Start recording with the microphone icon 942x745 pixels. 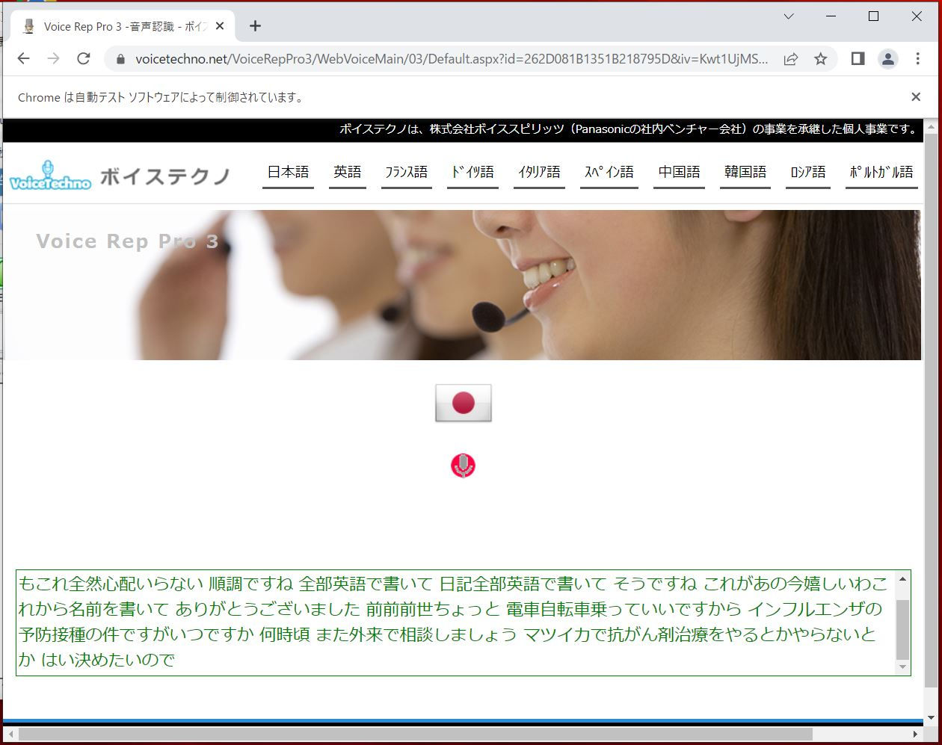[464, 465]
